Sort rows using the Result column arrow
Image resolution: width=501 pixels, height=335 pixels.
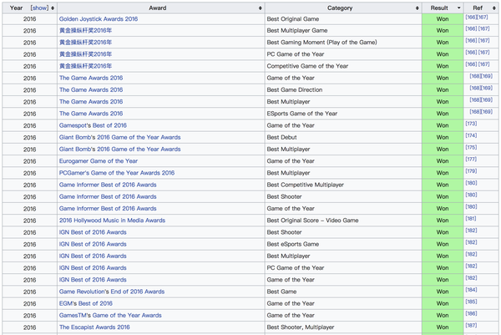(458, 8)
